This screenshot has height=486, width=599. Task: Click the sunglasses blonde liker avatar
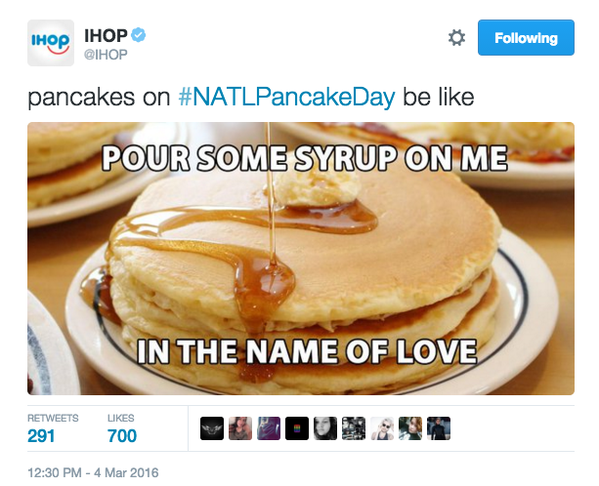(x=382, y=428)
